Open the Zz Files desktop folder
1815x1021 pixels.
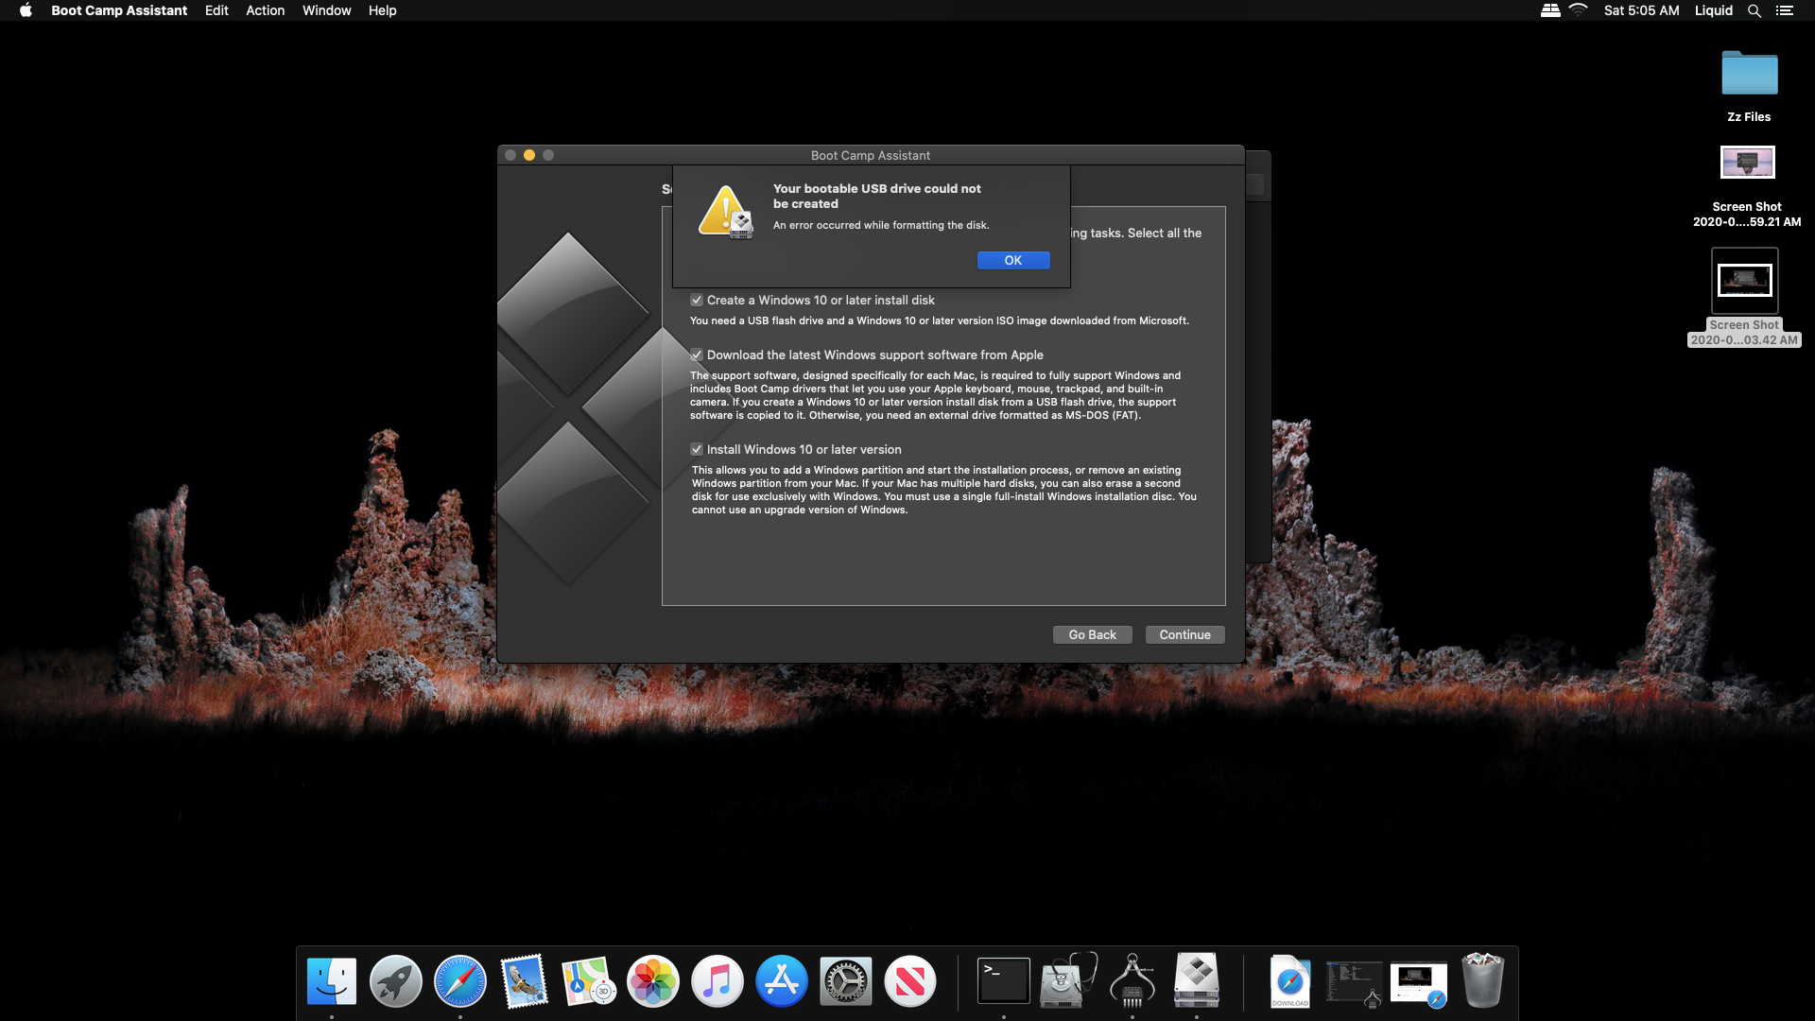click(x=1749, y=74)
